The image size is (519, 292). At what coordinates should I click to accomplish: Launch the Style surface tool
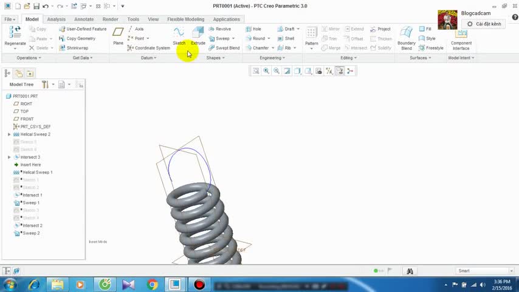[x=427, y=38]
